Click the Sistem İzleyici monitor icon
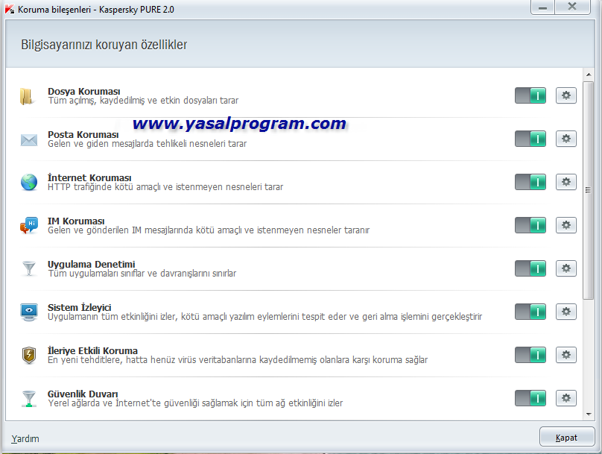This screenshot has width=602, height=454. (29, 312)
